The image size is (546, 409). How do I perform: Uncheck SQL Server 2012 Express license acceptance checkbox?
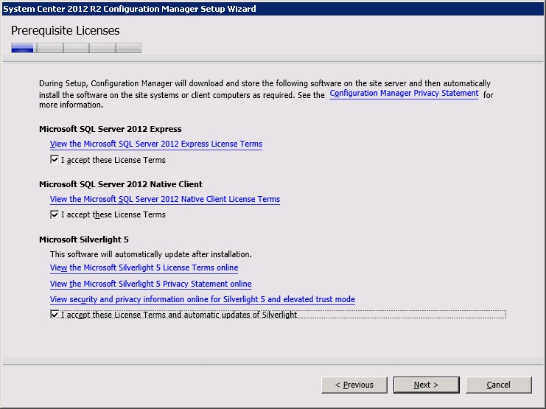[55, 160]
